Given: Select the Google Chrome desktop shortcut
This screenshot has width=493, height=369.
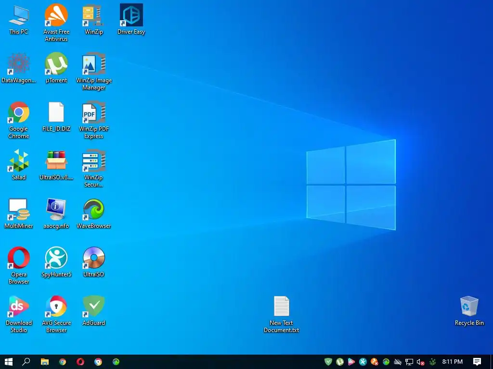Looking at the screenshot, I should pyautogui.click(x=19, y=120).
